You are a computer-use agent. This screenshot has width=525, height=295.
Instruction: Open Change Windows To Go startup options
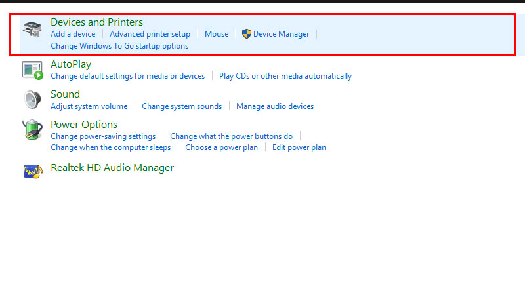point(119,46)
